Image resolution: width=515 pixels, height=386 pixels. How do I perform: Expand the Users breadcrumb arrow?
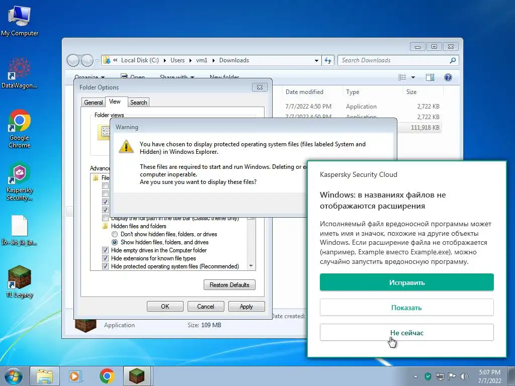(191, 60)
